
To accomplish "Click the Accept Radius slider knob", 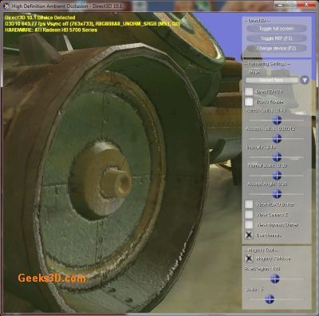I will pyautogui.click(x=277, y=138).
